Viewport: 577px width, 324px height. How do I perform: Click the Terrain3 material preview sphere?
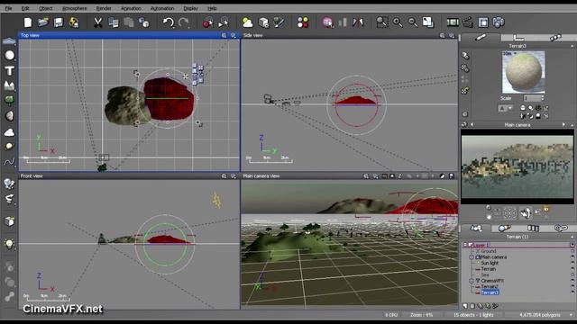(523, 72)
